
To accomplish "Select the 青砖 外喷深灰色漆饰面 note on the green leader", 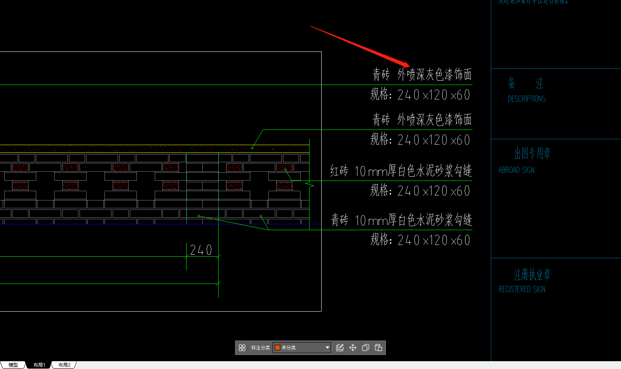I will [x=422, y=119].
